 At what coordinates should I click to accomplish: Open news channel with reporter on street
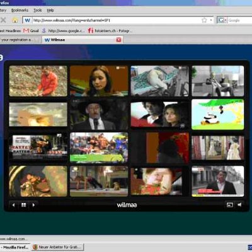tap(218, 181)
